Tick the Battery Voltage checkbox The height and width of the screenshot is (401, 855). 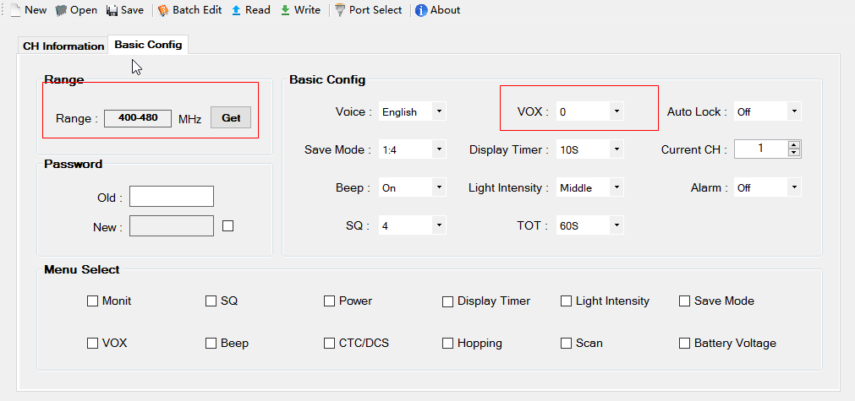click(684, 344)
